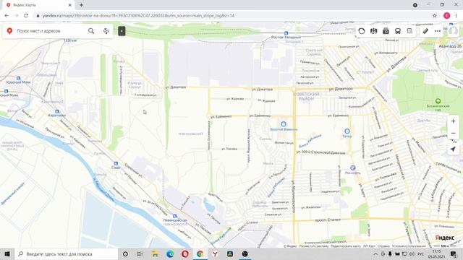Open Task View on the taskbar
This screenshot has height=260, width=463.
(x=140, y=253)
